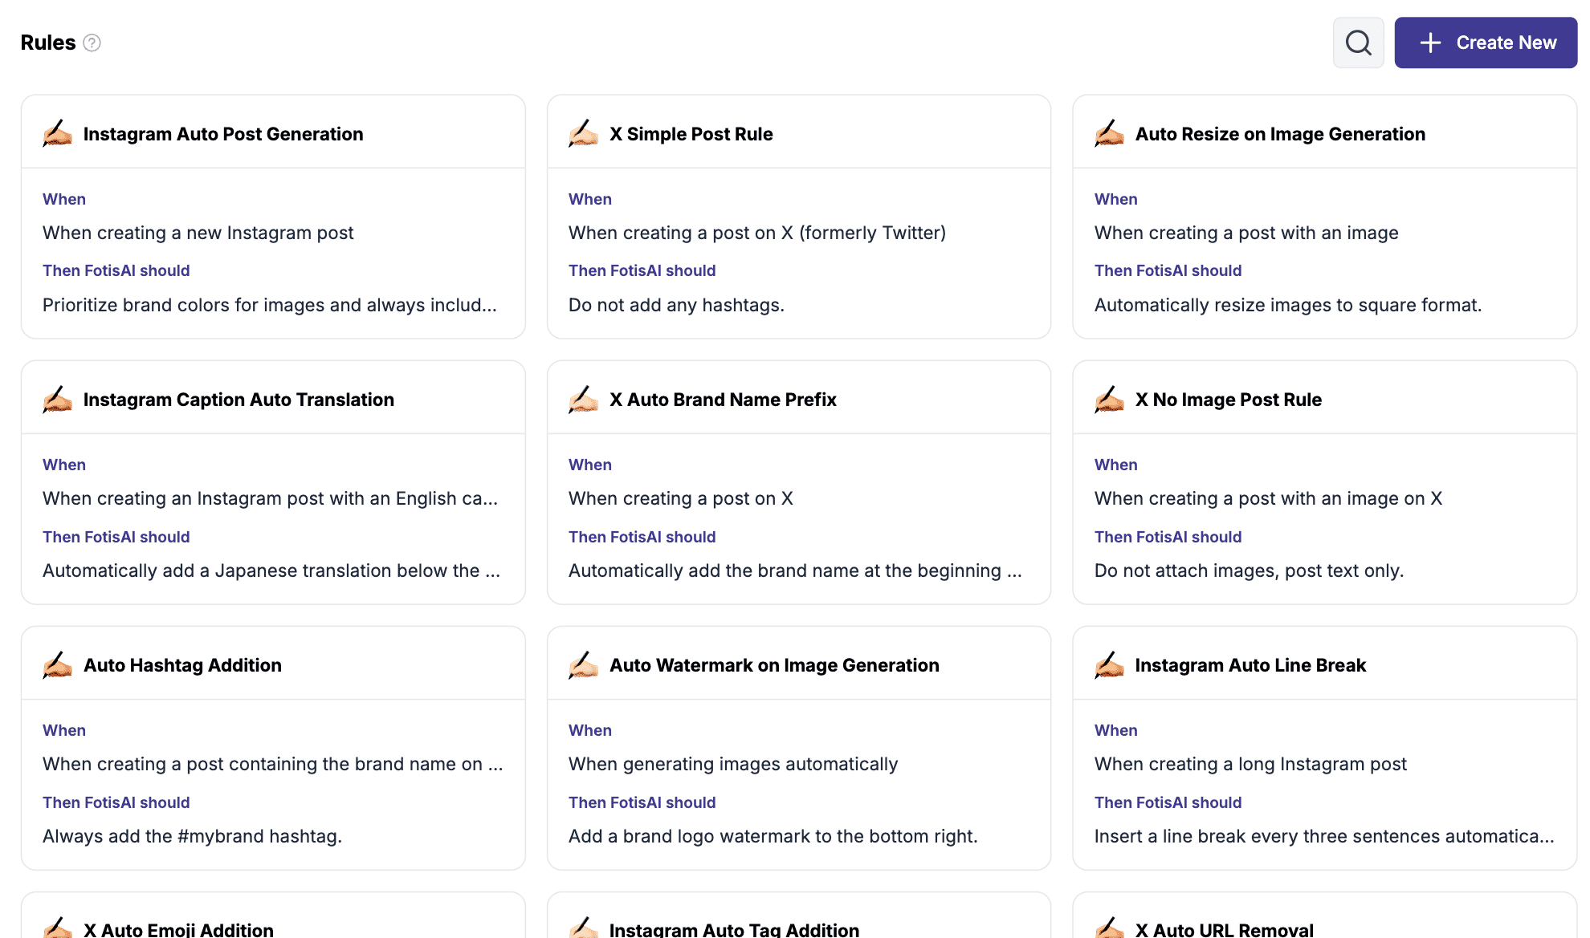Click the writing hand icon on Instagram Auto Post Generation
Screen dimensions: 1590x938
coord(58,133)
